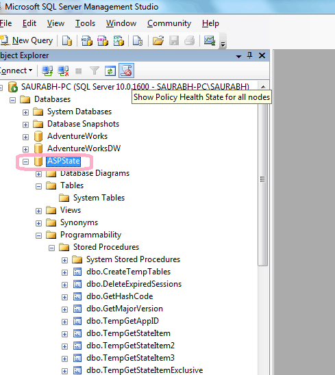
Task: Expand the Synonyms folder
Action: tap(38, 223)
